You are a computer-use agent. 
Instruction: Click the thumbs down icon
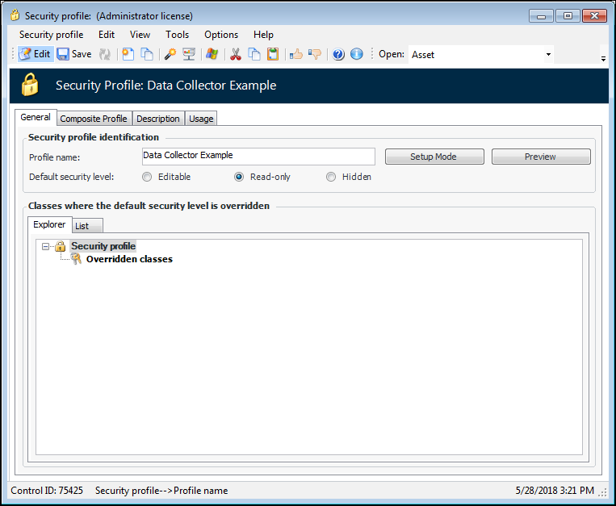tap(315, 54)
